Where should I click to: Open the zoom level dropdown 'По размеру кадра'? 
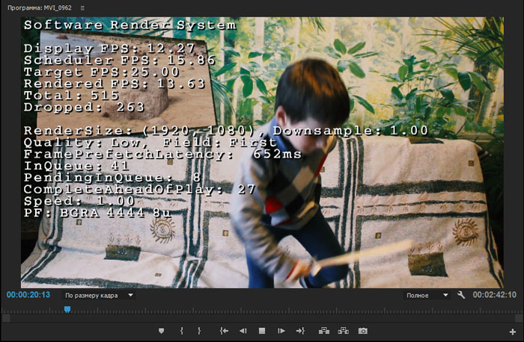coord(98,296)
